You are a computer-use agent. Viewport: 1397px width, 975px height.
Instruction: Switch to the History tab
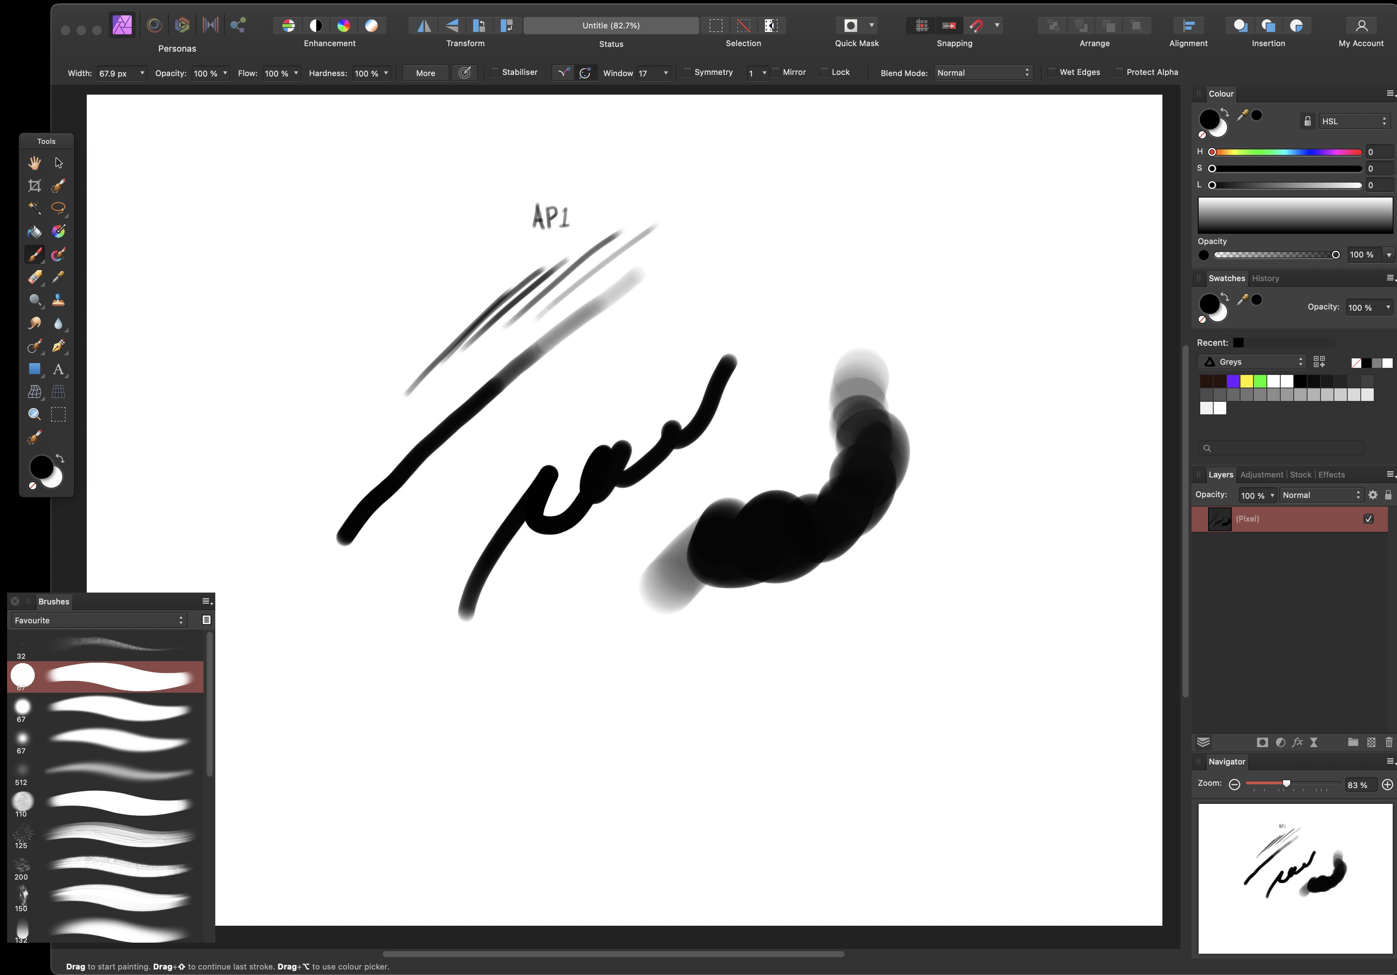click(x=1265, y=279)
